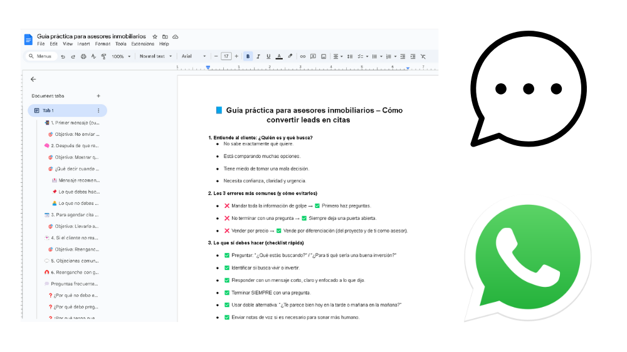Go to outline item 'Lo que debes hac...'

[x=76, y=192]
